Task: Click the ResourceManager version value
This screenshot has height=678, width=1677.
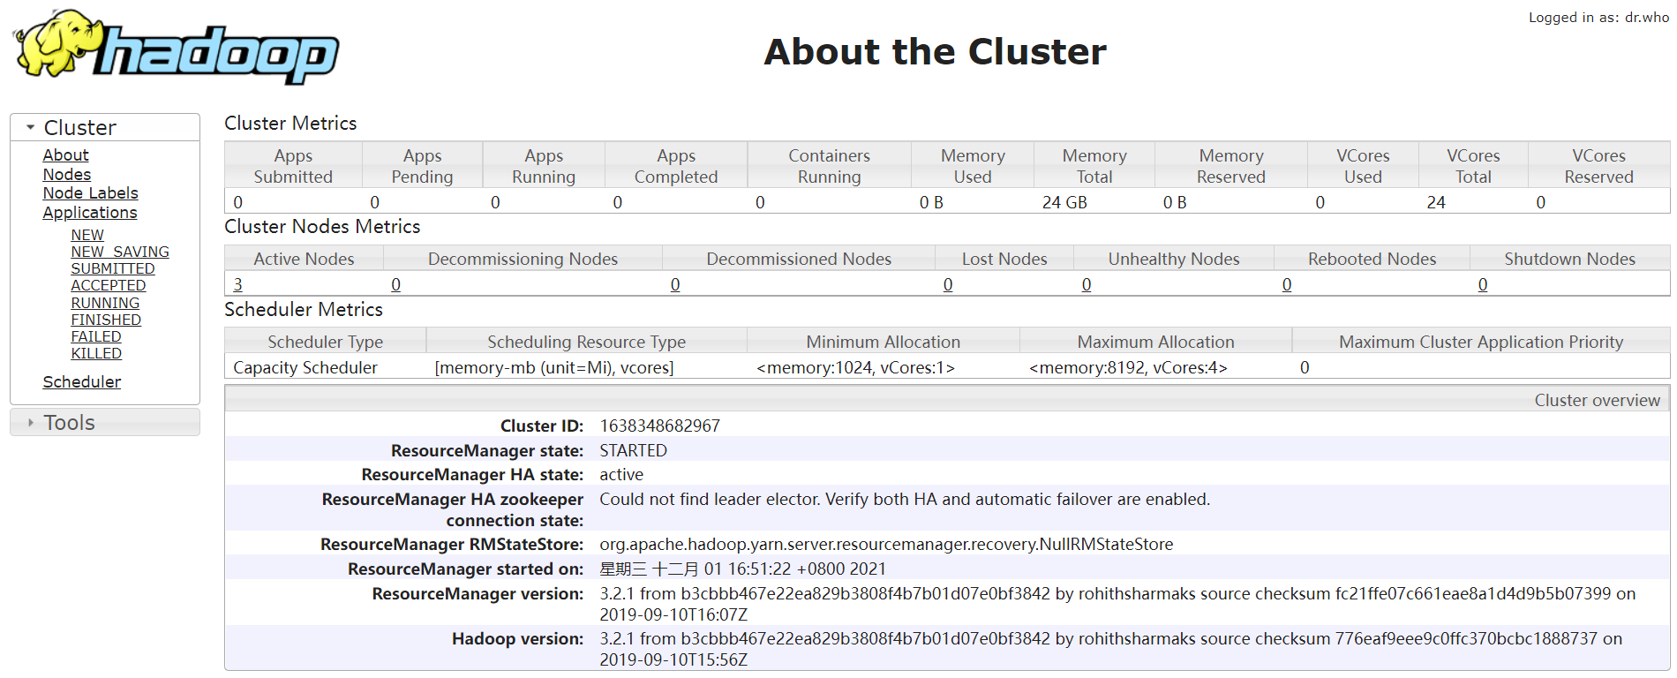Action: coord(1117,604)
